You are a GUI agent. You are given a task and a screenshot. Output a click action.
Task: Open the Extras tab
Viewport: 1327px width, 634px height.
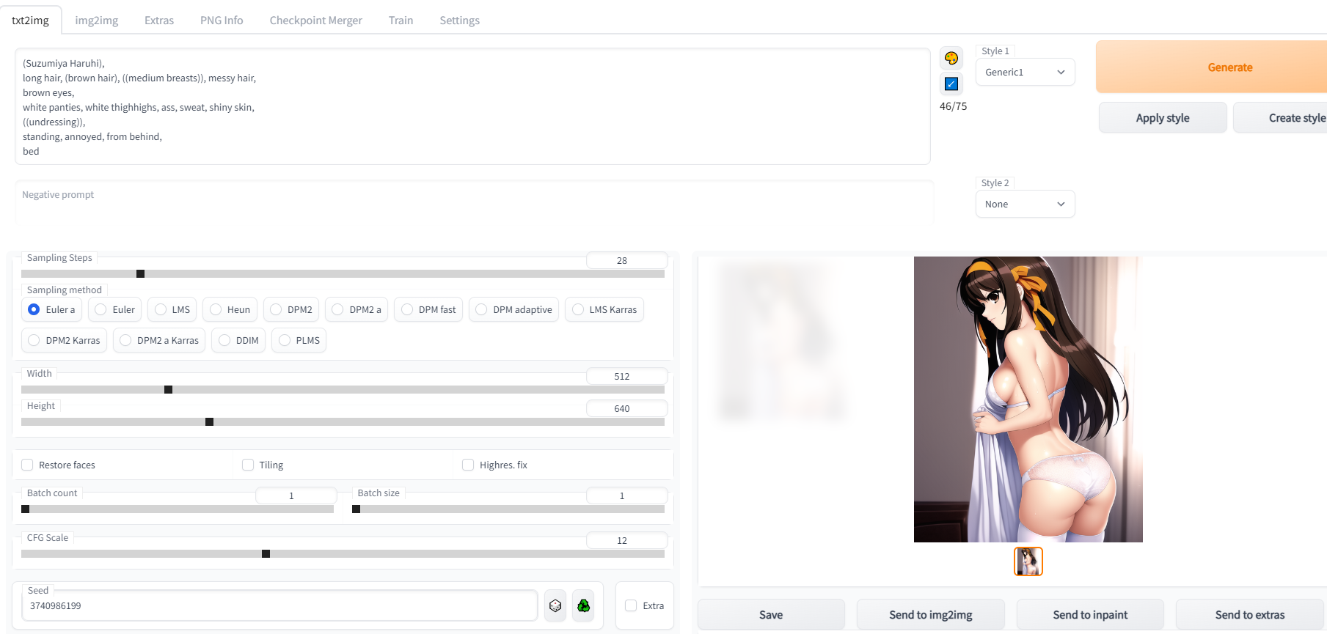(159, 21)
